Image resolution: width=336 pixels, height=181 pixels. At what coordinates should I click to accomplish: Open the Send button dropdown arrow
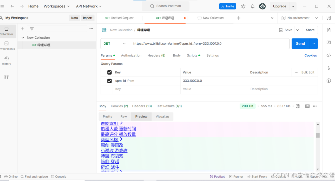(x=314, y=44)
